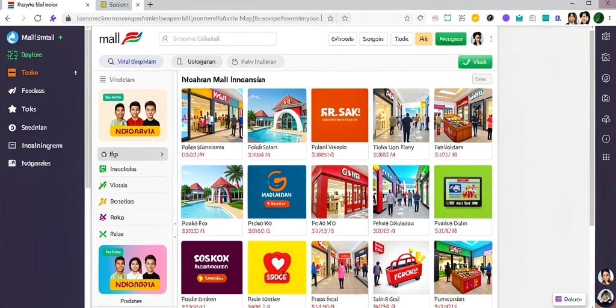Select the Virtal Umplant tab
The width and height of the screenshot is (616, 308).
click(x=131, y=62)
